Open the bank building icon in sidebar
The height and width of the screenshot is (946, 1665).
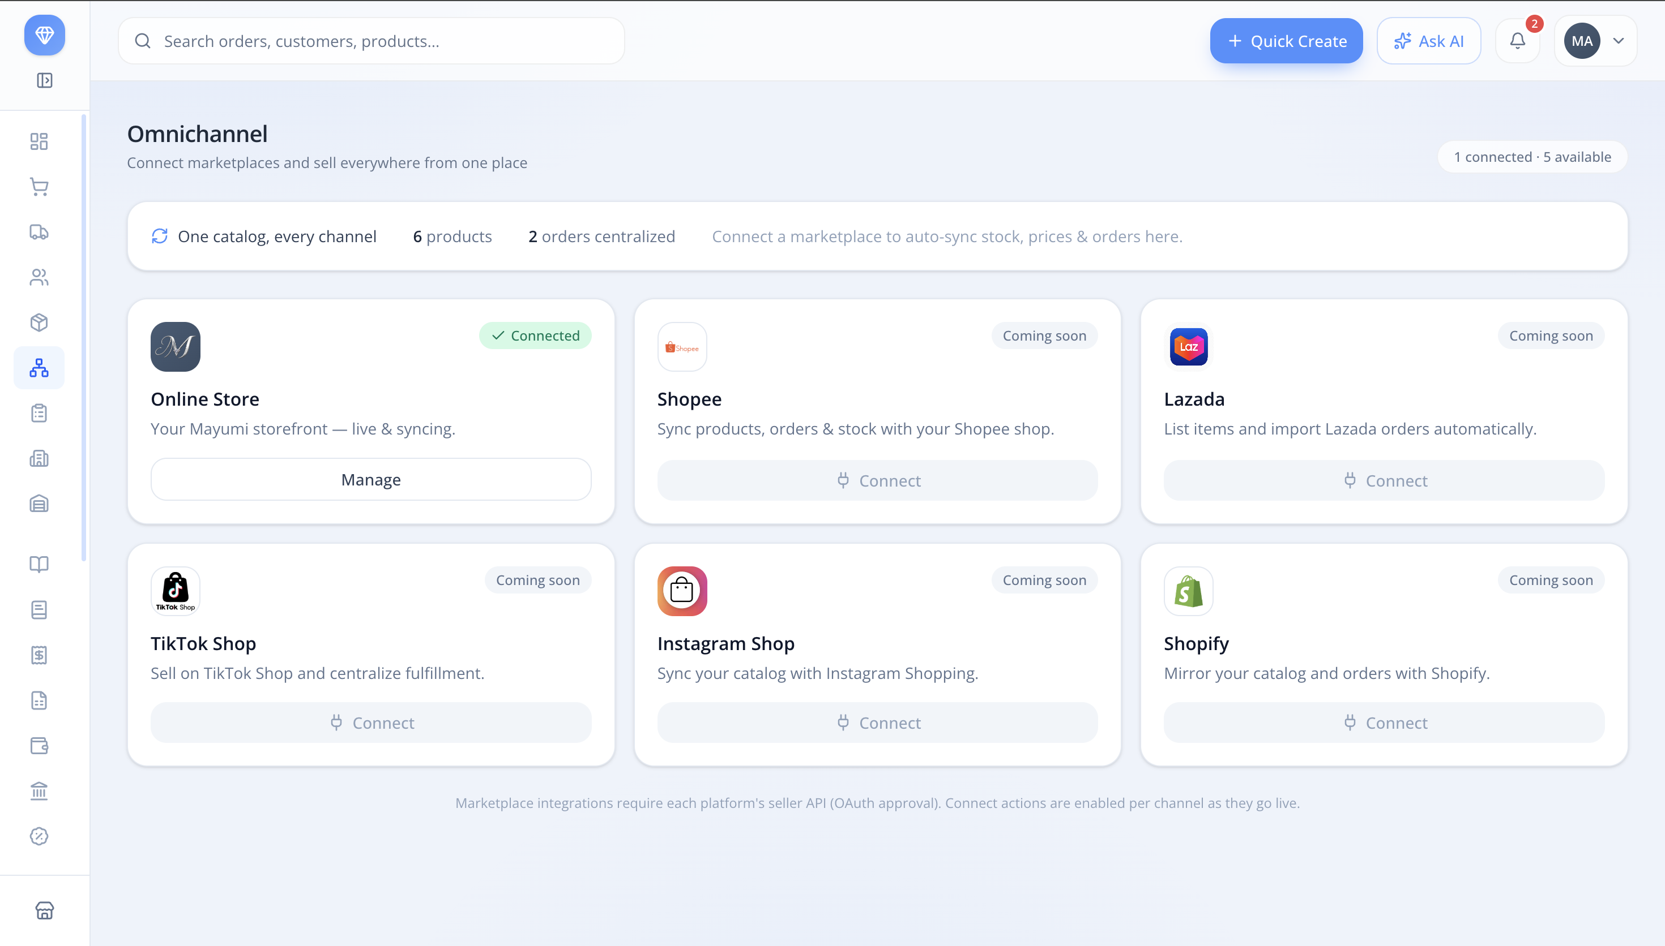pyautogui.click(x=39, y=791)
